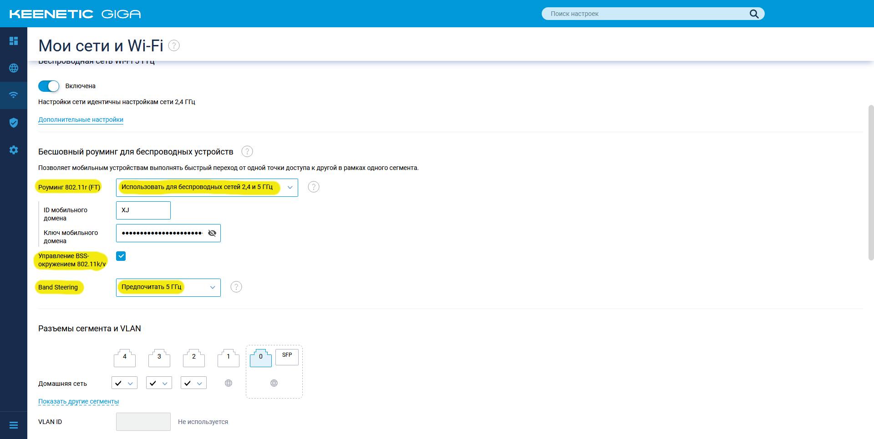Open the dashboard grid icon in sidebar

click(14, 41)
